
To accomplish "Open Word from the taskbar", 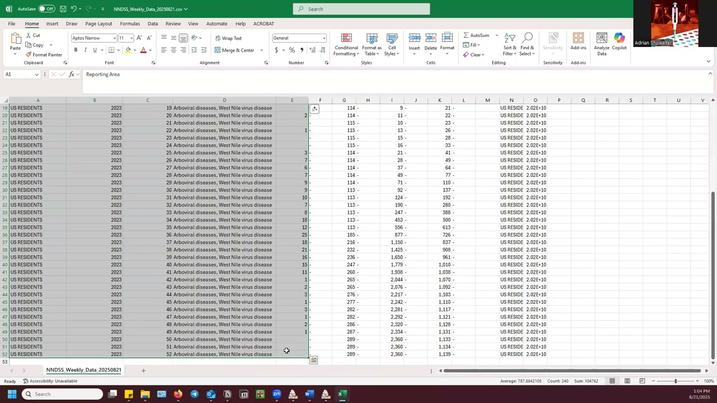I will (309, 394).
